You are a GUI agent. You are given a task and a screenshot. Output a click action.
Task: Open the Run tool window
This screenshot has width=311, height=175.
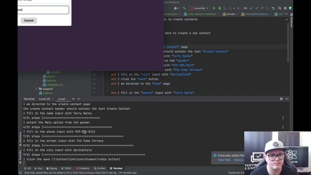point(38,168)
